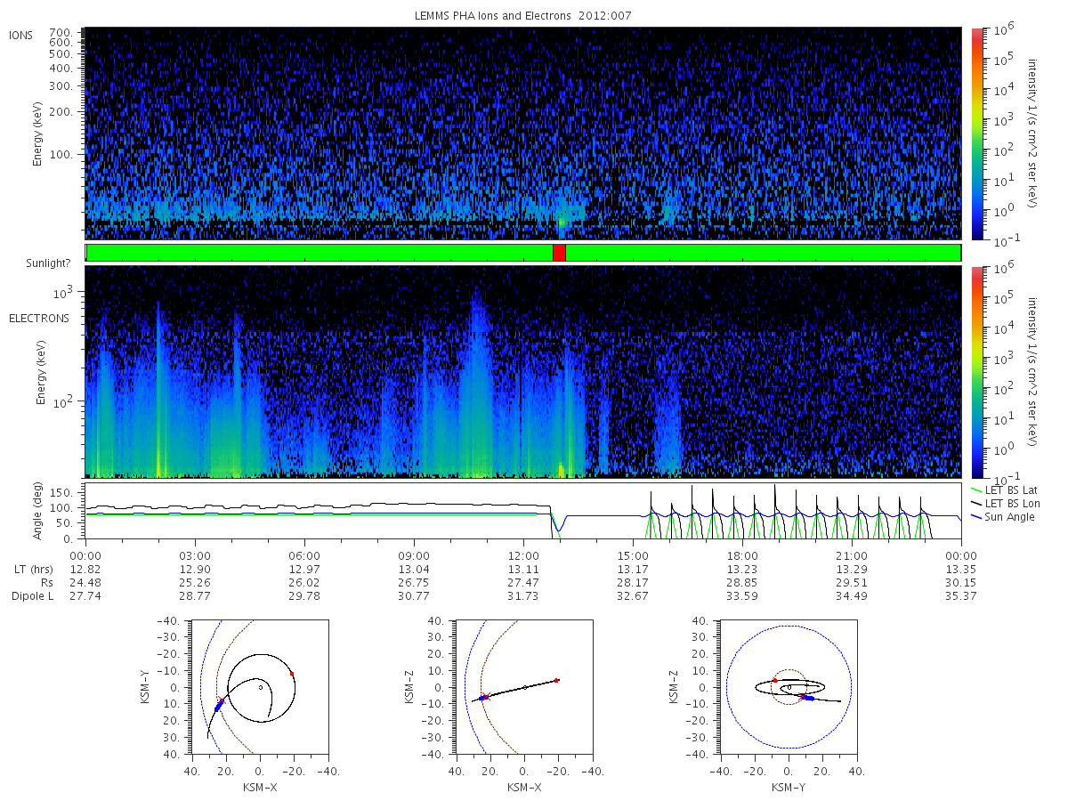
Task: Click the Dipole L row label
Action: (x=32, y=595)
